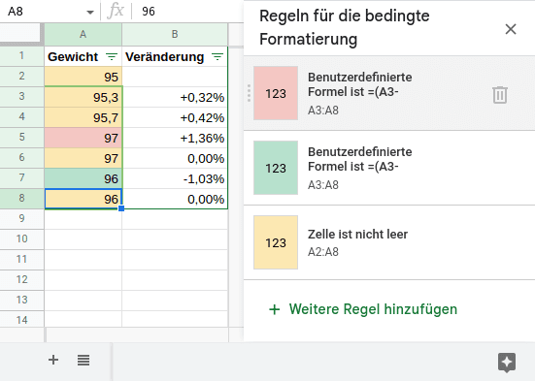Image resolution: width=535 pixels, height=381 pixels.
Task: Click the yellow 123 rule color preview
Action: 276,242
